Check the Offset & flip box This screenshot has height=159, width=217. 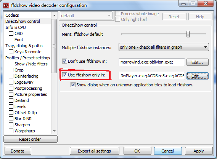pos(11,113)
